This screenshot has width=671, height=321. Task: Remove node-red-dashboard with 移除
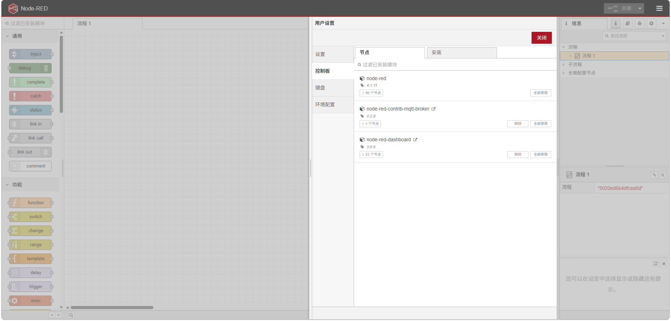coord(518,155)
